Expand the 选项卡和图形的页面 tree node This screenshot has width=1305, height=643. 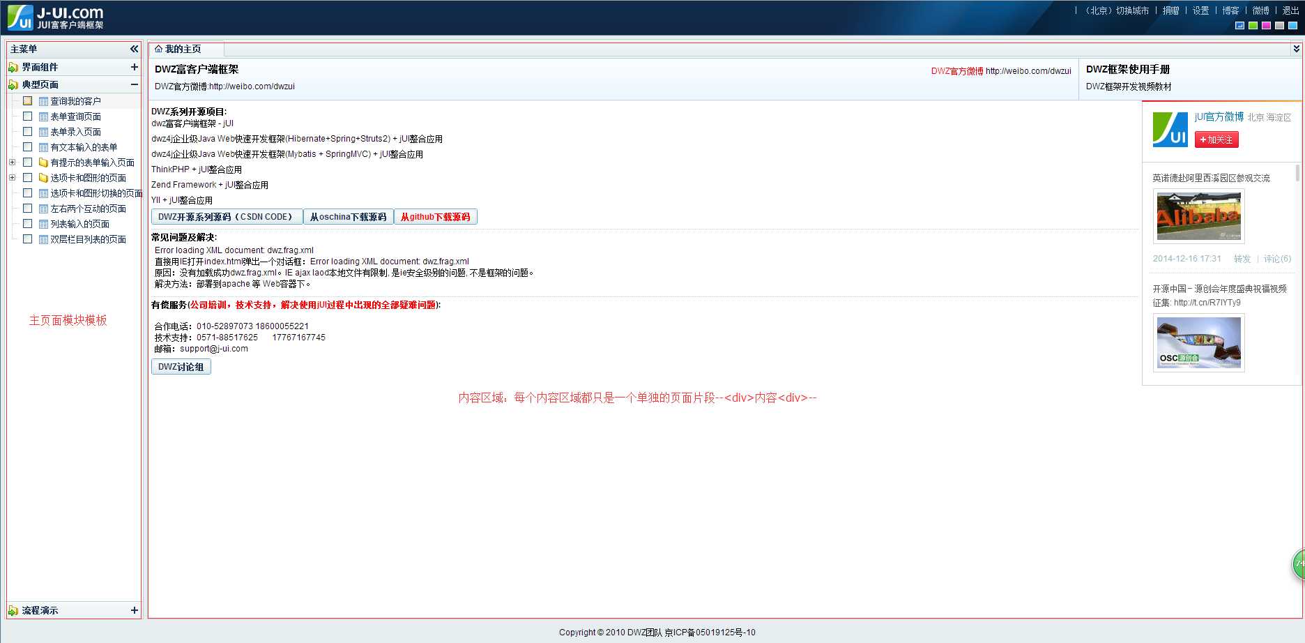pos(12,178)
